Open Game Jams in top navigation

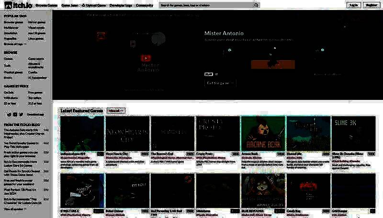pos(69,5)
